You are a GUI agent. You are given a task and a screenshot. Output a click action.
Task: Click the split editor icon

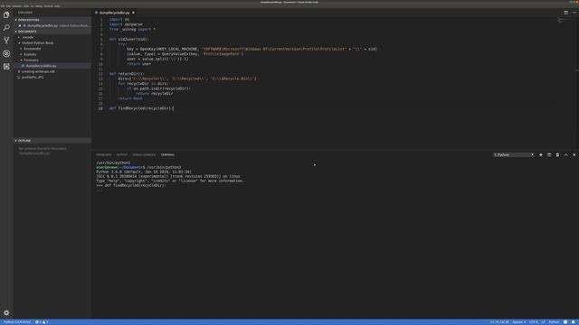565,13
